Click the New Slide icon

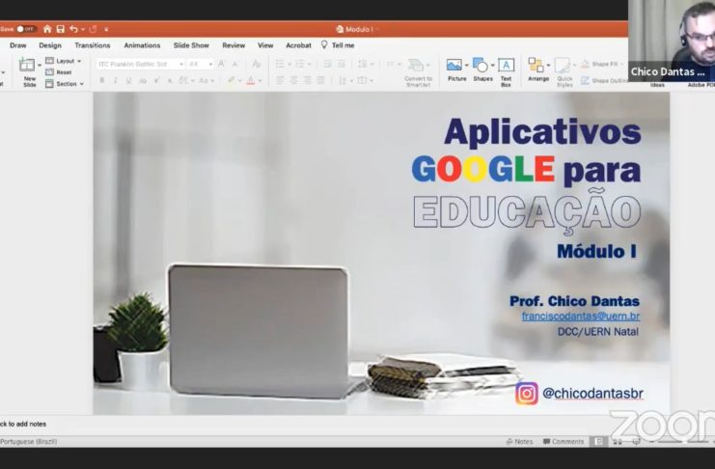coord(27,66)
